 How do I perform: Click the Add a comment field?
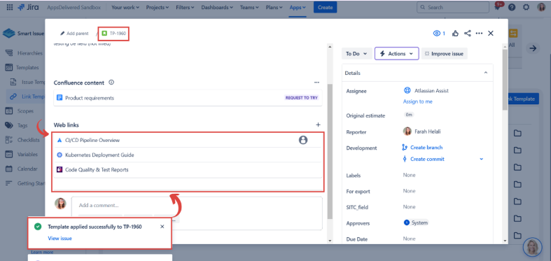pyautogui.click(x=197, y=206)
